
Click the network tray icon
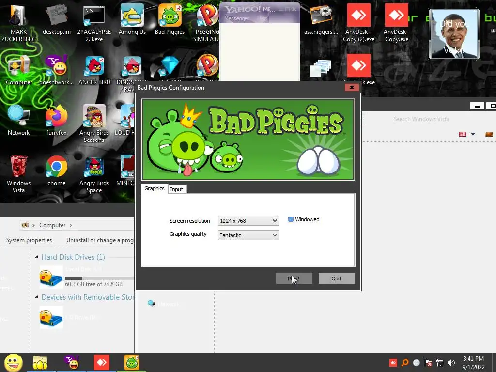point(440,363)
